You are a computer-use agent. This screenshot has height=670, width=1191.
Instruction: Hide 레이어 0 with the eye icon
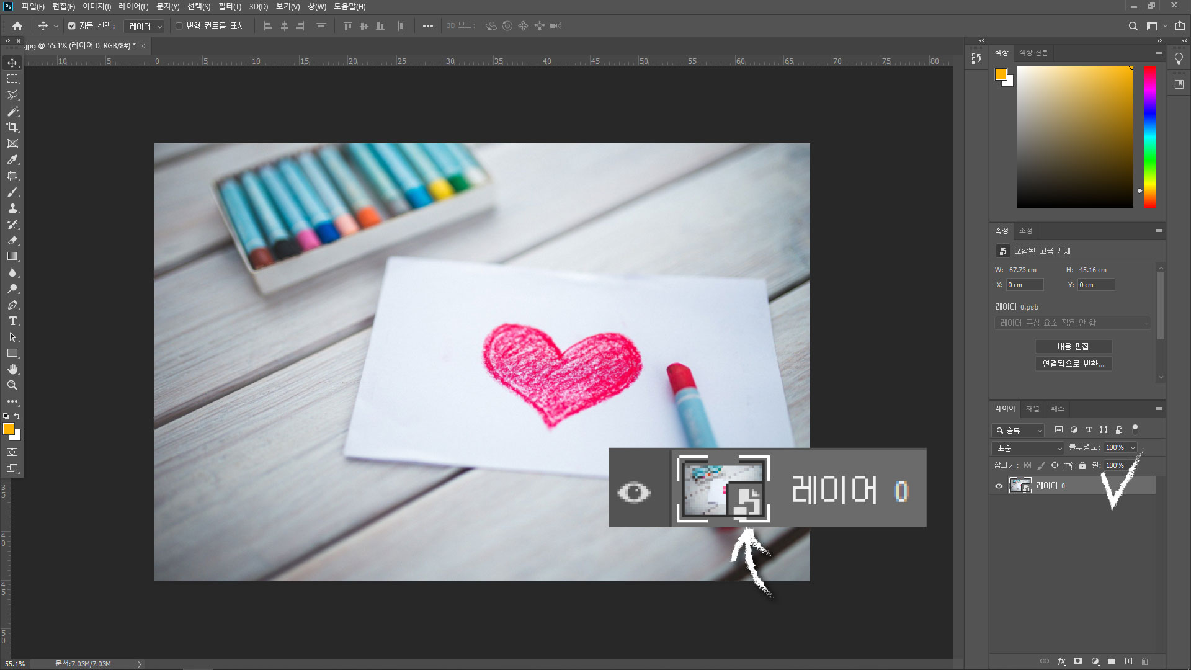tap(999, 486)
